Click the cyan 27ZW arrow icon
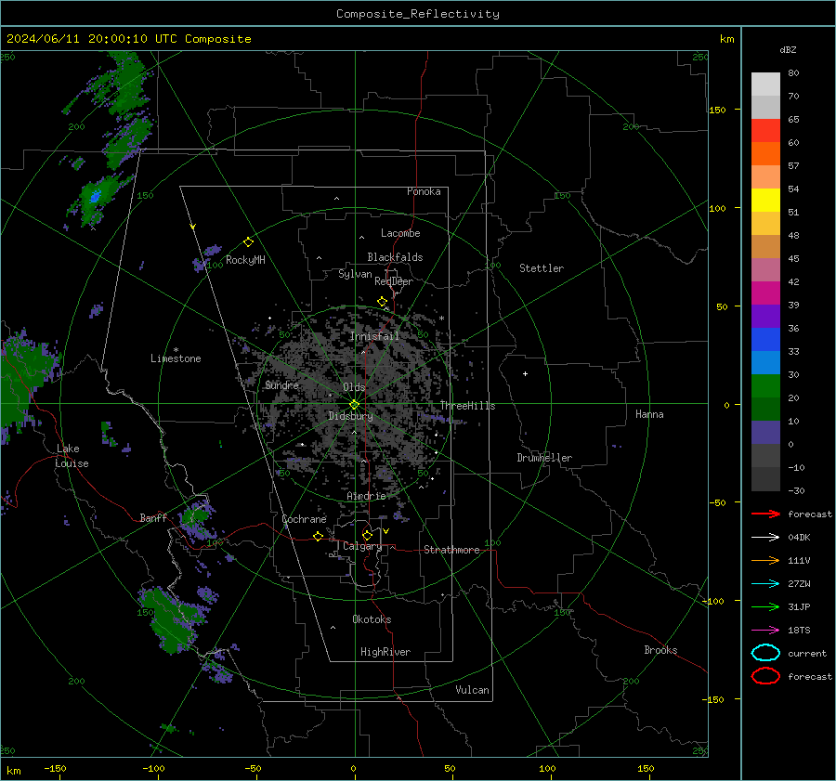The height and width of the screenshot is (781, 836). click(765, 584)
